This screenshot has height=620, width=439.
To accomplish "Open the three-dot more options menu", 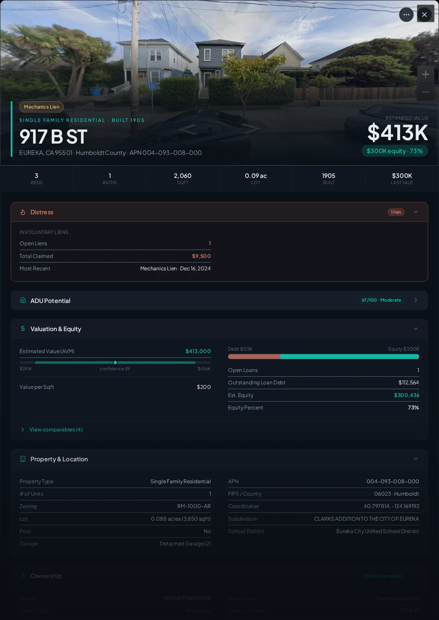I will tap(406, 14).
